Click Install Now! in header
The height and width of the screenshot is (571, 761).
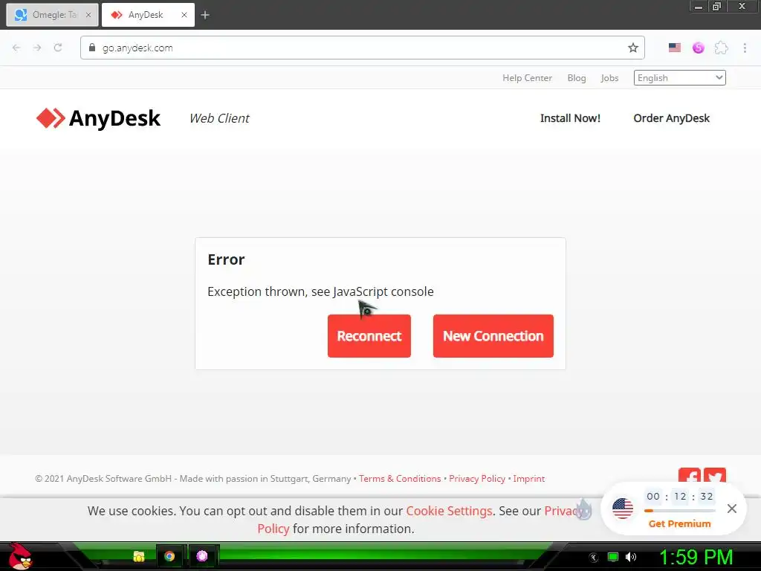pyautogui.click(x=570, y=118)
